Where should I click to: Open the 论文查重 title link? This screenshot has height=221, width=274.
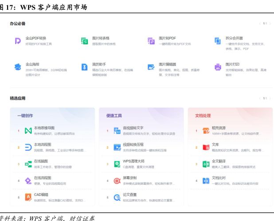click(x=130, y=194)
